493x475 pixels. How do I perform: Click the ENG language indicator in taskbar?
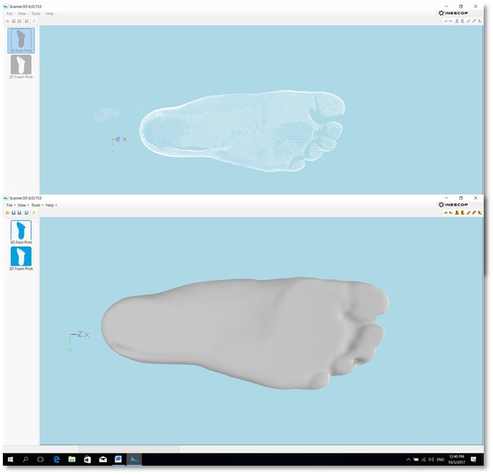click(441, 458)
